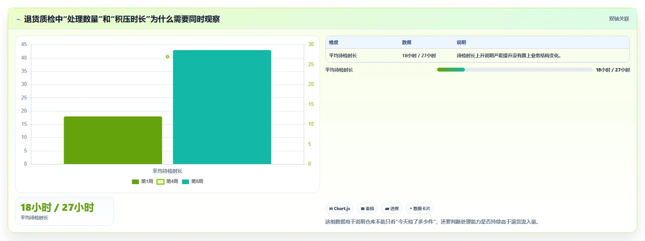
Task: Select the Chart.js chip
Action: (339, 209)
